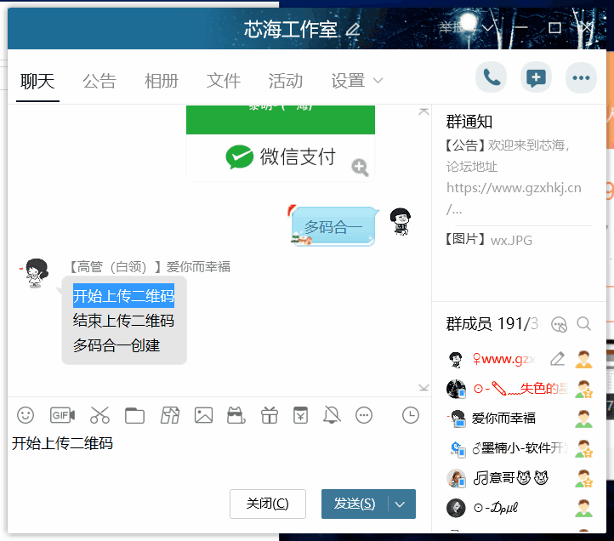
Task: Click the sunglasses face icon
Action: (x=236, y=415)
